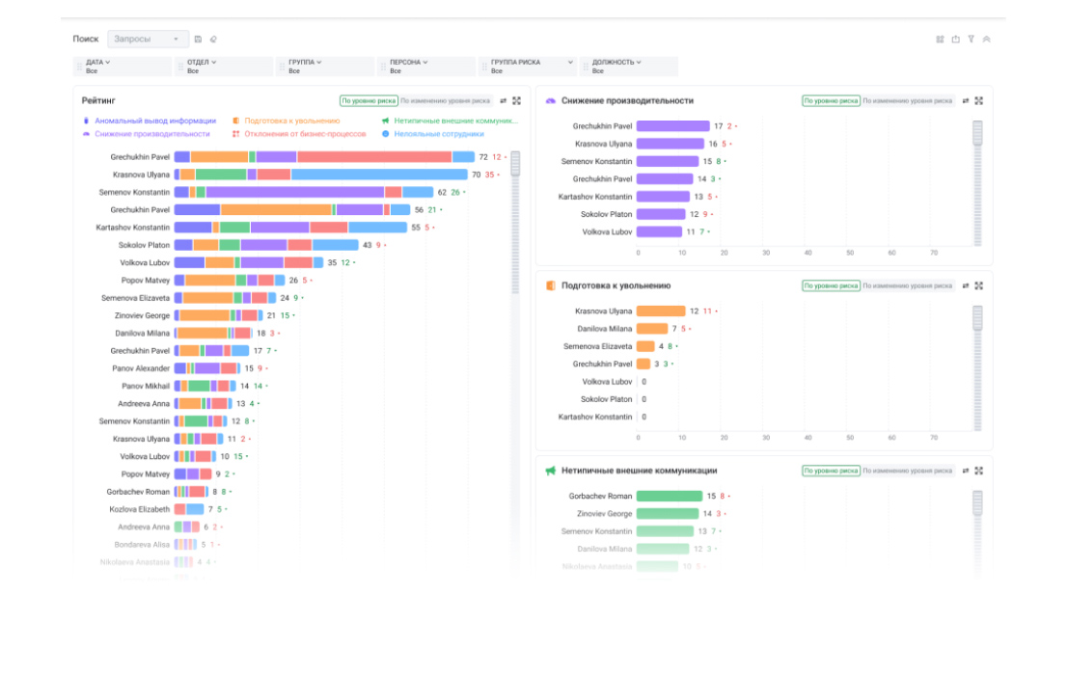Maximize the Подготовка к увольнению panel
Viewport: 1068px width, 675px height.
978,286
